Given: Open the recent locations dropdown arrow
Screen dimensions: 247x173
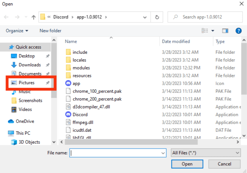Looking at the screenshot, I should click(26, 17).
